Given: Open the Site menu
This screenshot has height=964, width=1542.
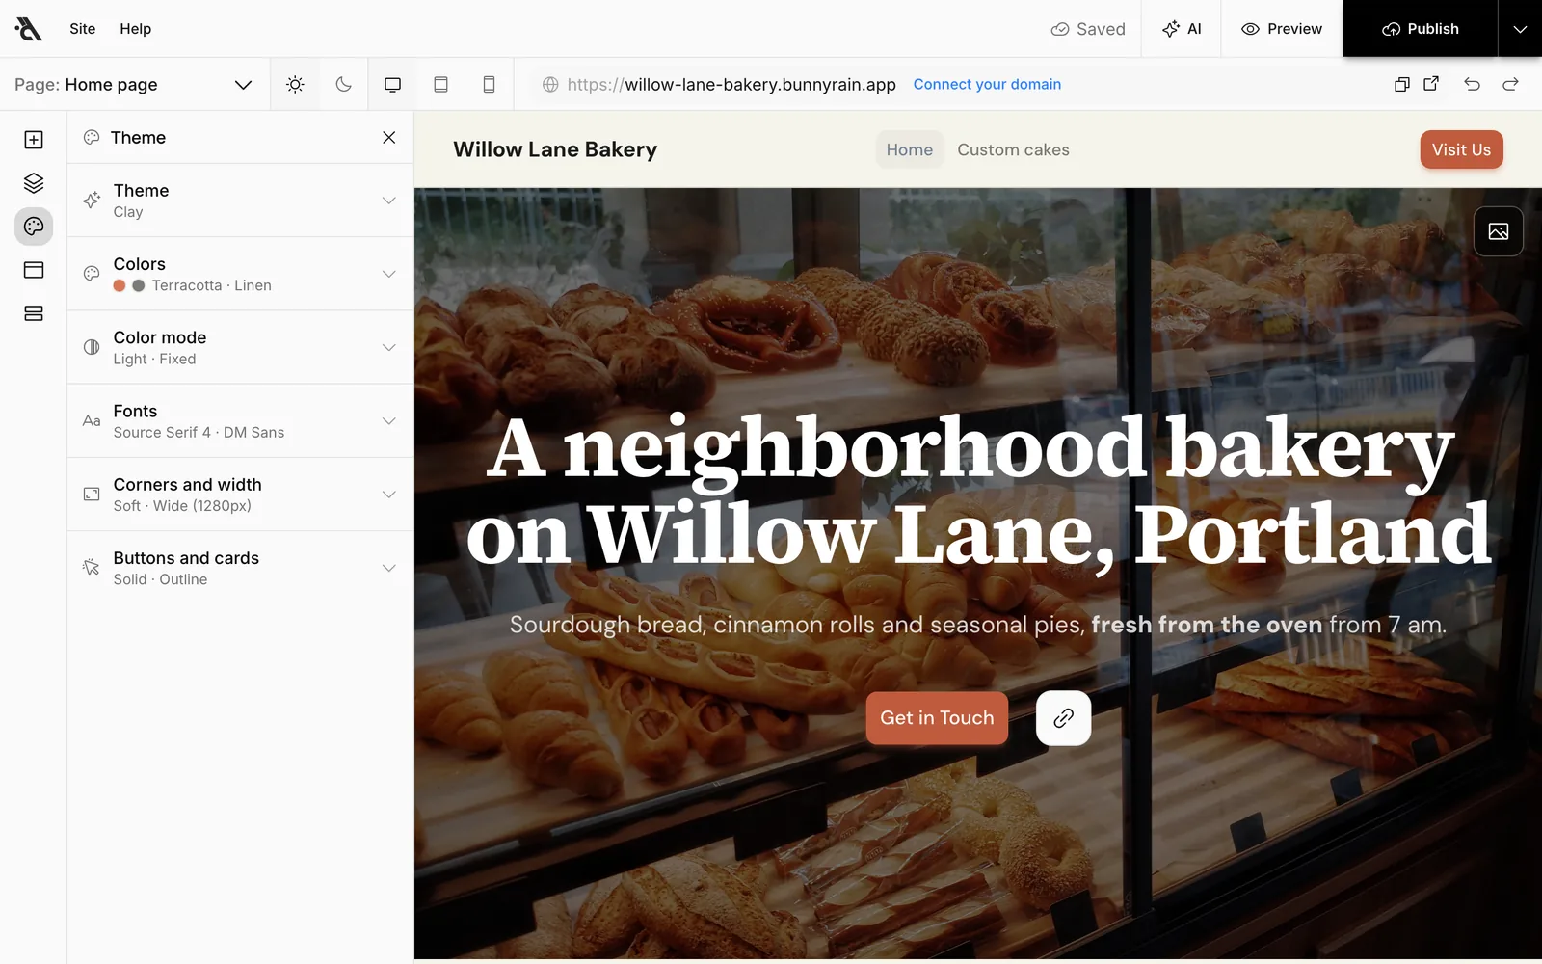Looking at the screenshot, I should (x=83, y=29).
